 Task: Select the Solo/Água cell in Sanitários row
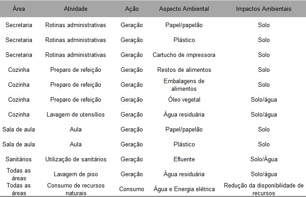pyautogui.click(x=264, y=159)
